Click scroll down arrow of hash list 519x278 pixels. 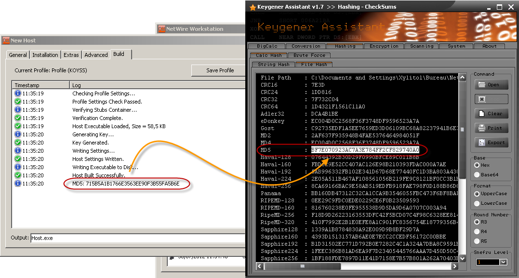(x=463, y=258)
